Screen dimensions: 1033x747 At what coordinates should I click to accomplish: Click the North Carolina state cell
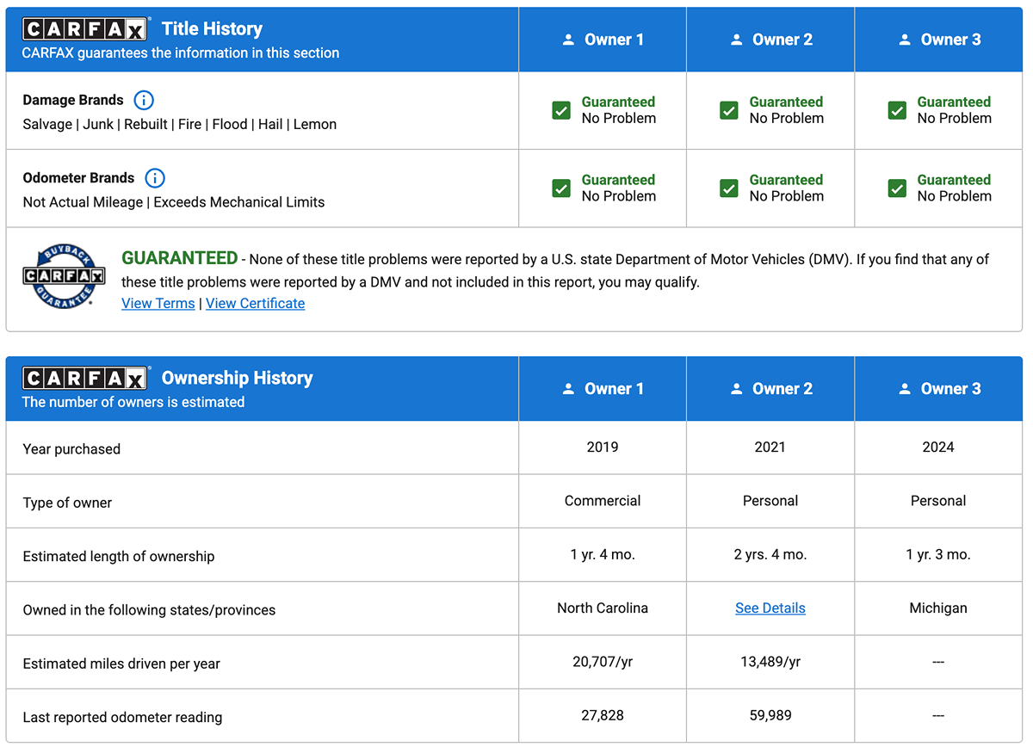click(x=603, y=608)
